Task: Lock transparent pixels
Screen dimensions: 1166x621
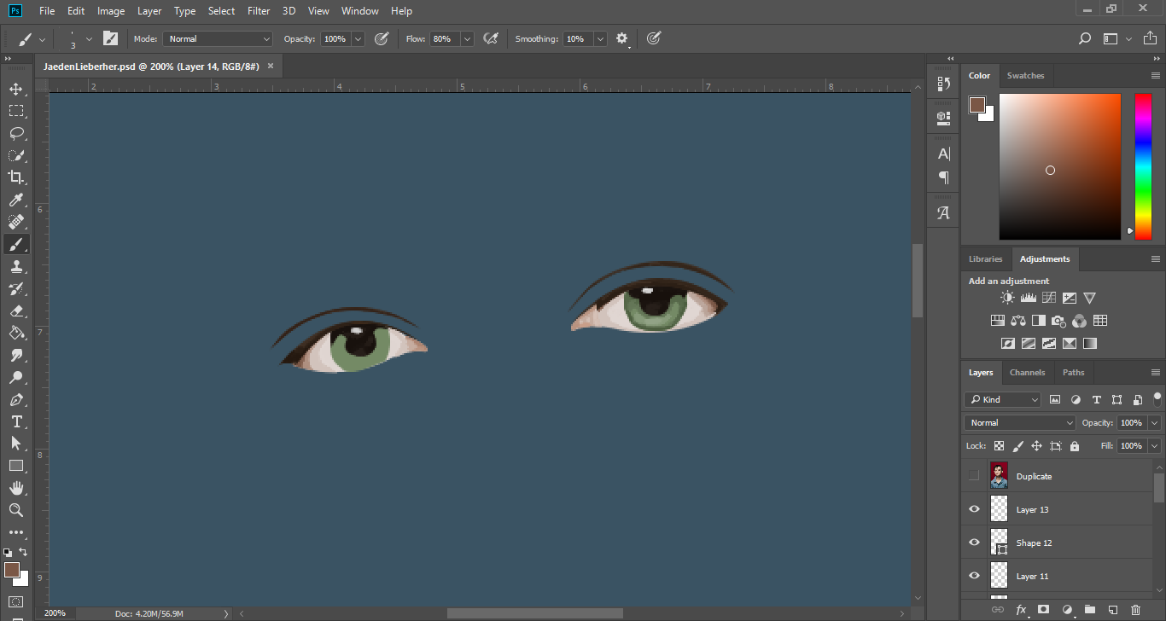Action: [999, 446]
